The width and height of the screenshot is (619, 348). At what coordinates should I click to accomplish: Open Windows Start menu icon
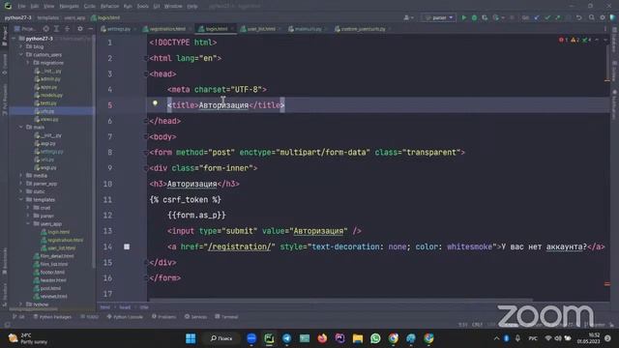click(x=191, y=338)
